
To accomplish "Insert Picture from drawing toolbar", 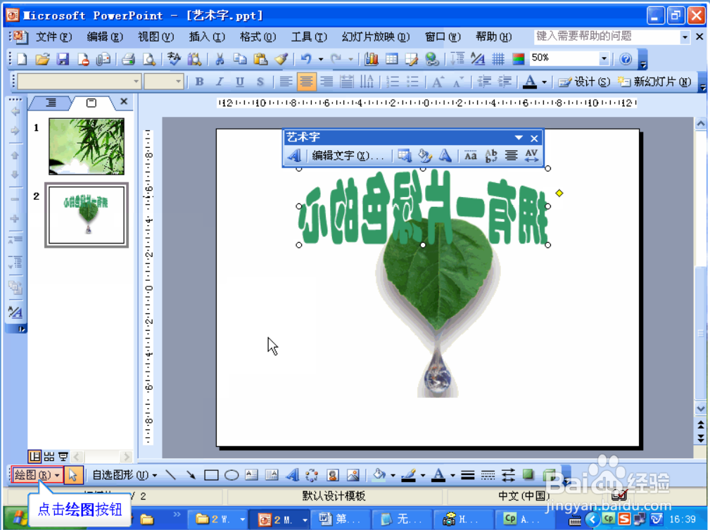I will tap(353, 474).
